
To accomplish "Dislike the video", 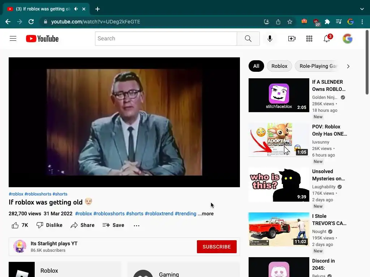I will pos(49,225).
